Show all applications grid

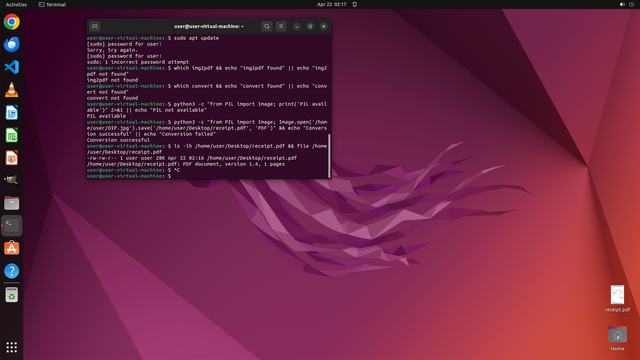12,347
